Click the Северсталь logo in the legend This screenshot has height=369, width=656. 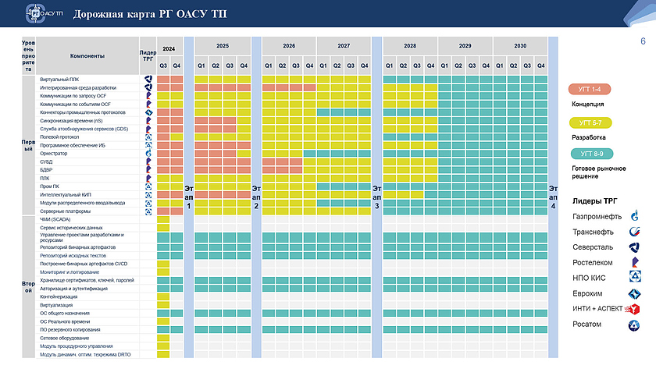point(636,247)
